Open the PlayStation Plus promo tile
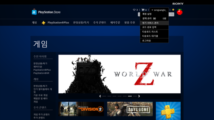The height and width of the screenshot is (120, 214). coord(168,111)
